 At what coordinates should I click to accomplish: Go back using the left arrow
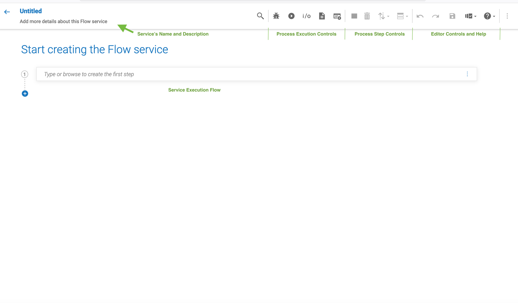click(x=7, y=12)
